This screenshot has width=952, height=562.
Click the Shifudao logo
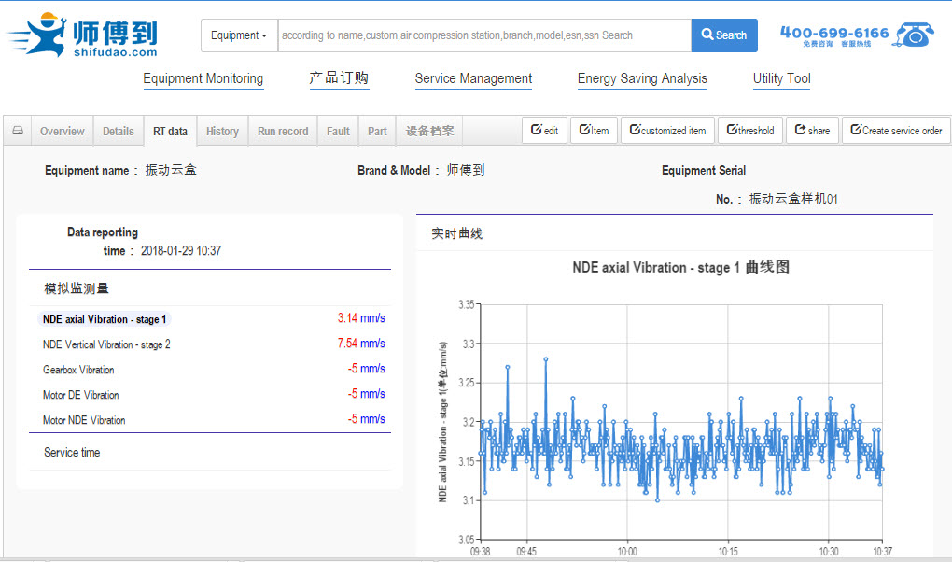pyautogui.click(x=82, y=35)
